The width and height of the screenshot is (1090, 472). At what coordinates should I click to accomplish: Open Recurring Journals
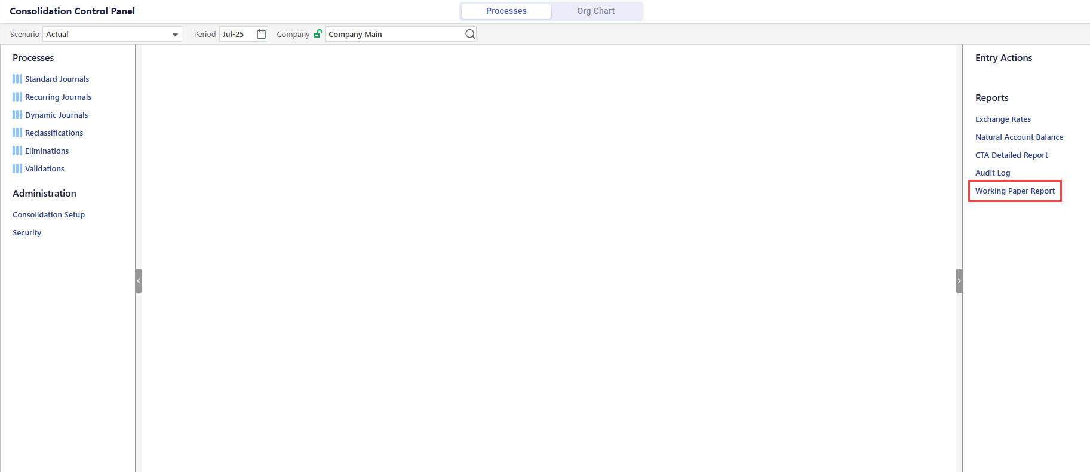tap(58, 97)
